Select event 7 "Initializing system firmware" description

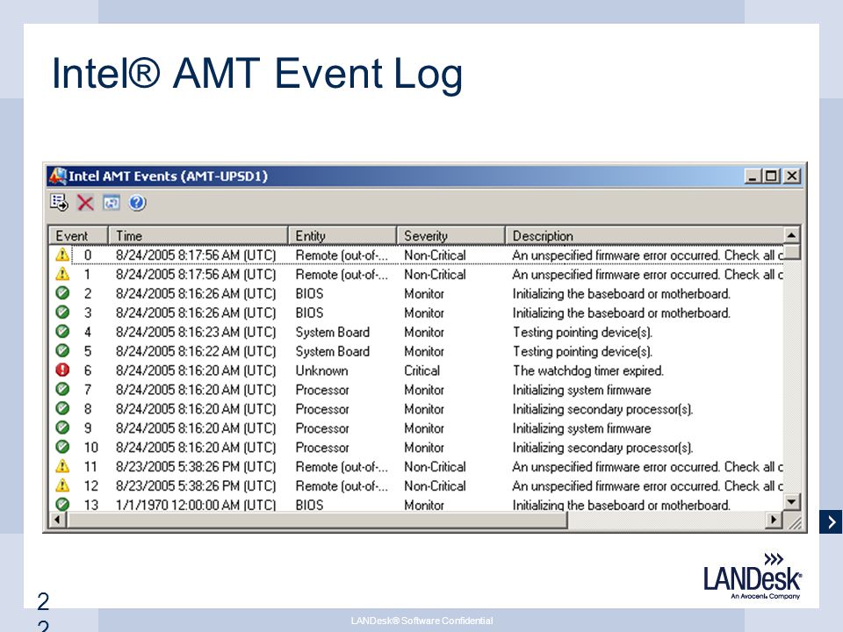coord(581,390)
